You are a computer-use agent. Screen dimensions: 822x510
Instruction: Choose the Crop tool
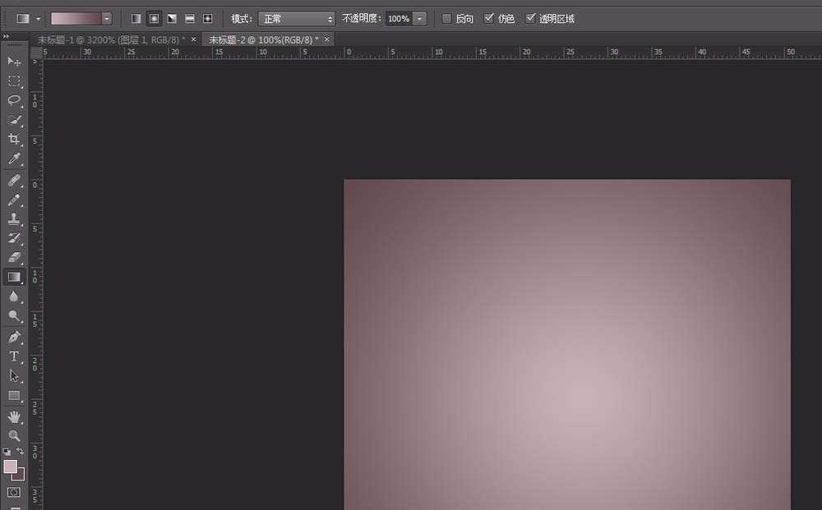14,140
